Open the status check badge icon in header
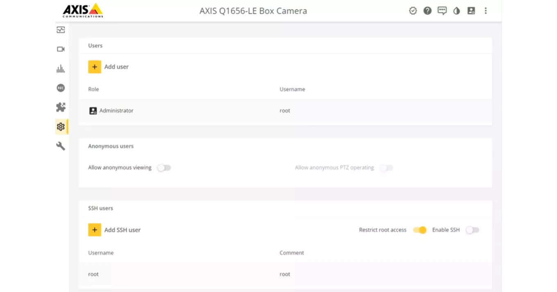Screen dimensions: 557x292 413,11
